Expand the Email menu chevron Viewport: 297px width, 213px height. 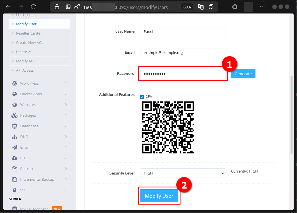[66, 147]
